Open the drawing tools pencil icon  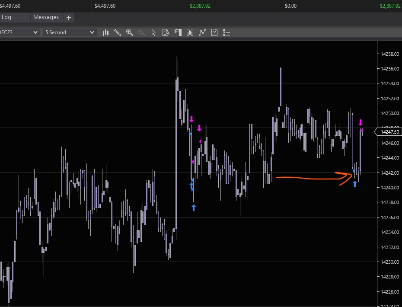118,32
